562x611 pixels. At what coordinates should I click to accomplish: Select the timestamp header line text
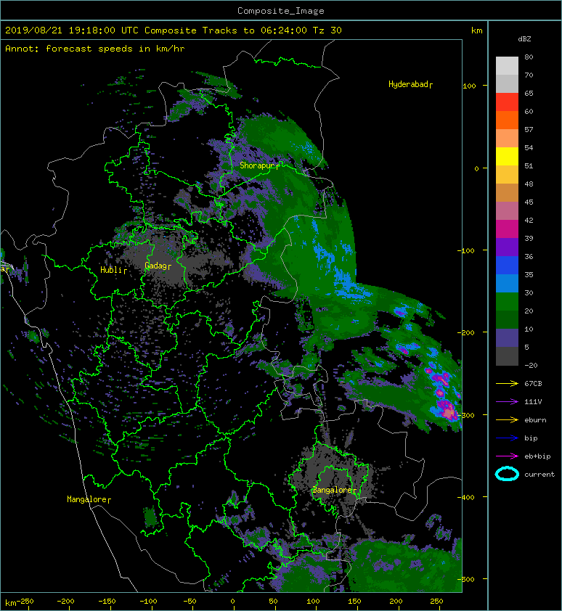coord(174,30)
